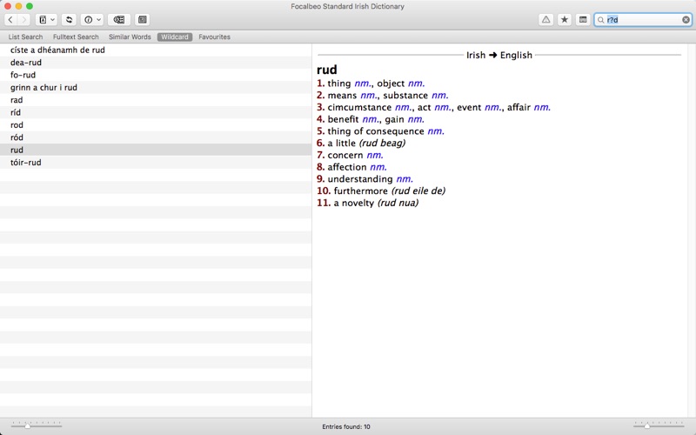This screenshot has height=435, width=696.
Task: Click the window panel icon beside star
Action: coord(583,19)
